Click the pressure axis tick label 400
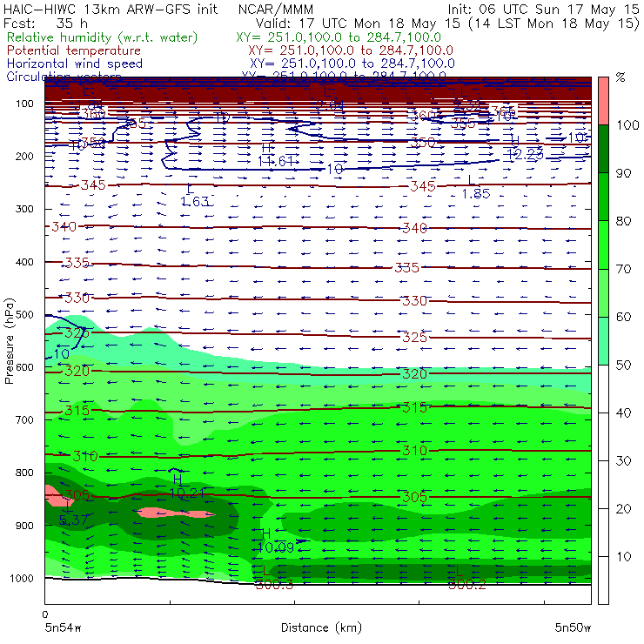Screen dimensions: 644x644 tap(24, 262)
